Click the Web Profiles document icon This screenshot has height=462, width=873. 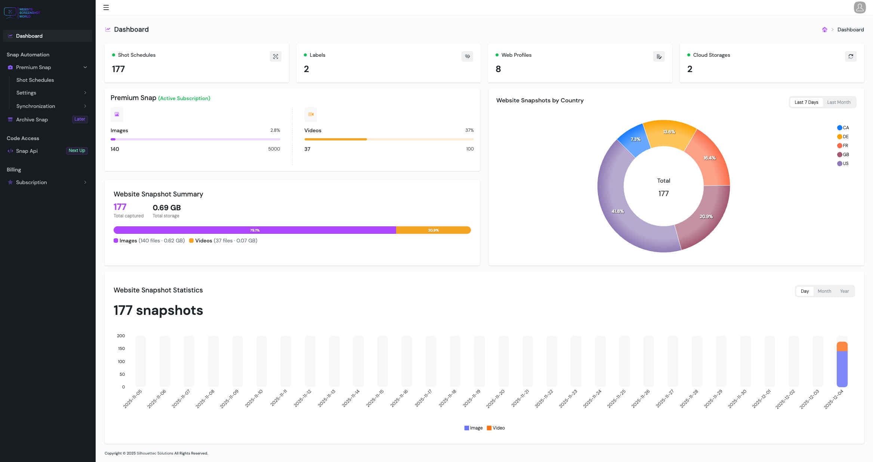tap(659, 56)
